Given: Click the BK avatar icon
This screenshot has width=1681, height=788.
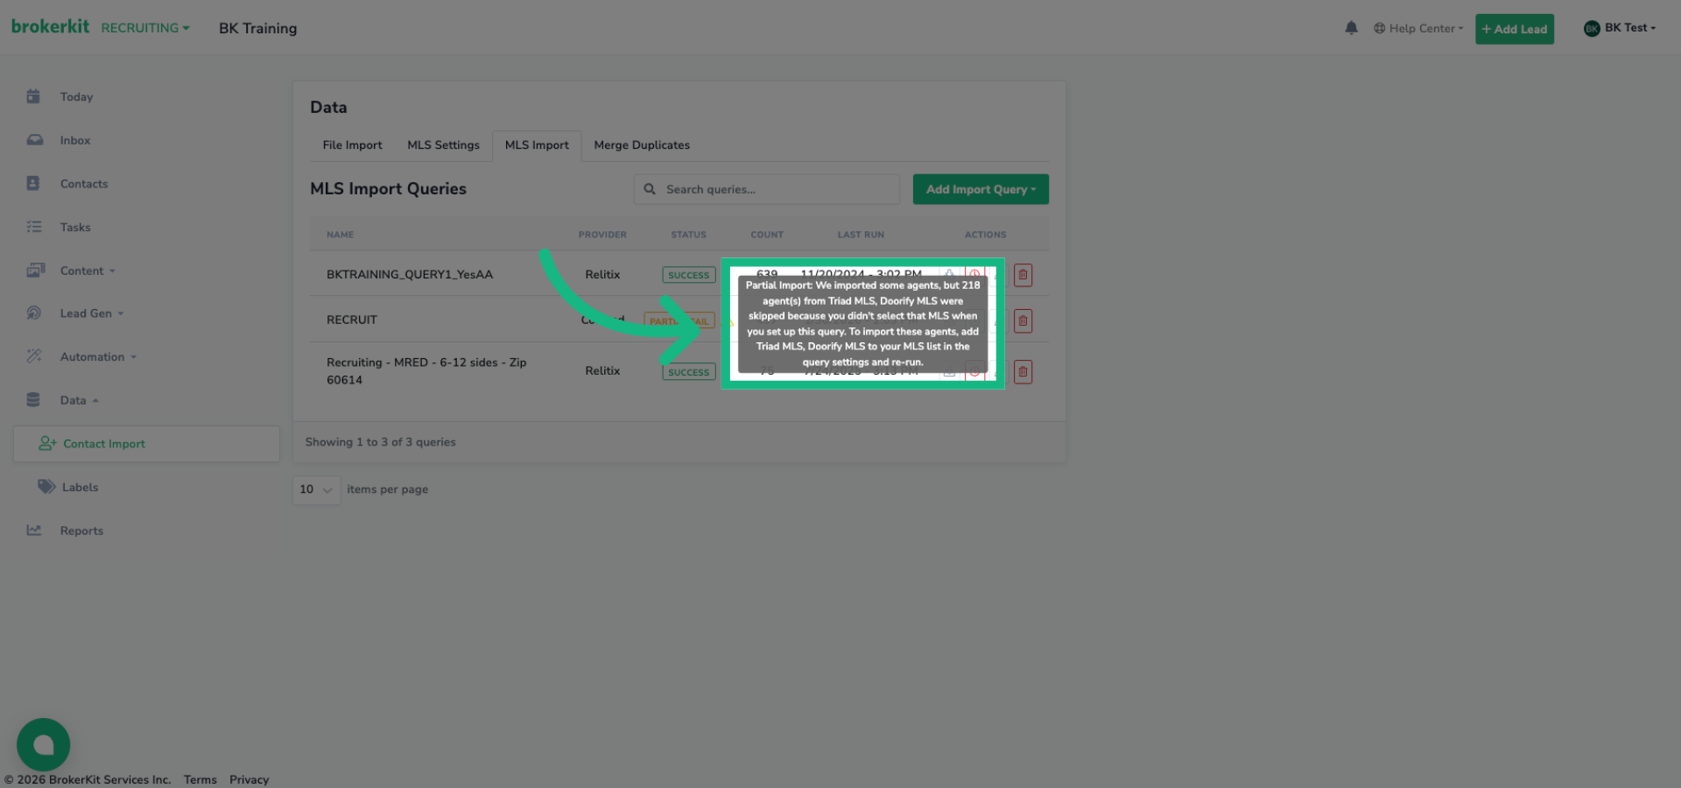Looking at the screenshot, I should (1592, 28).
